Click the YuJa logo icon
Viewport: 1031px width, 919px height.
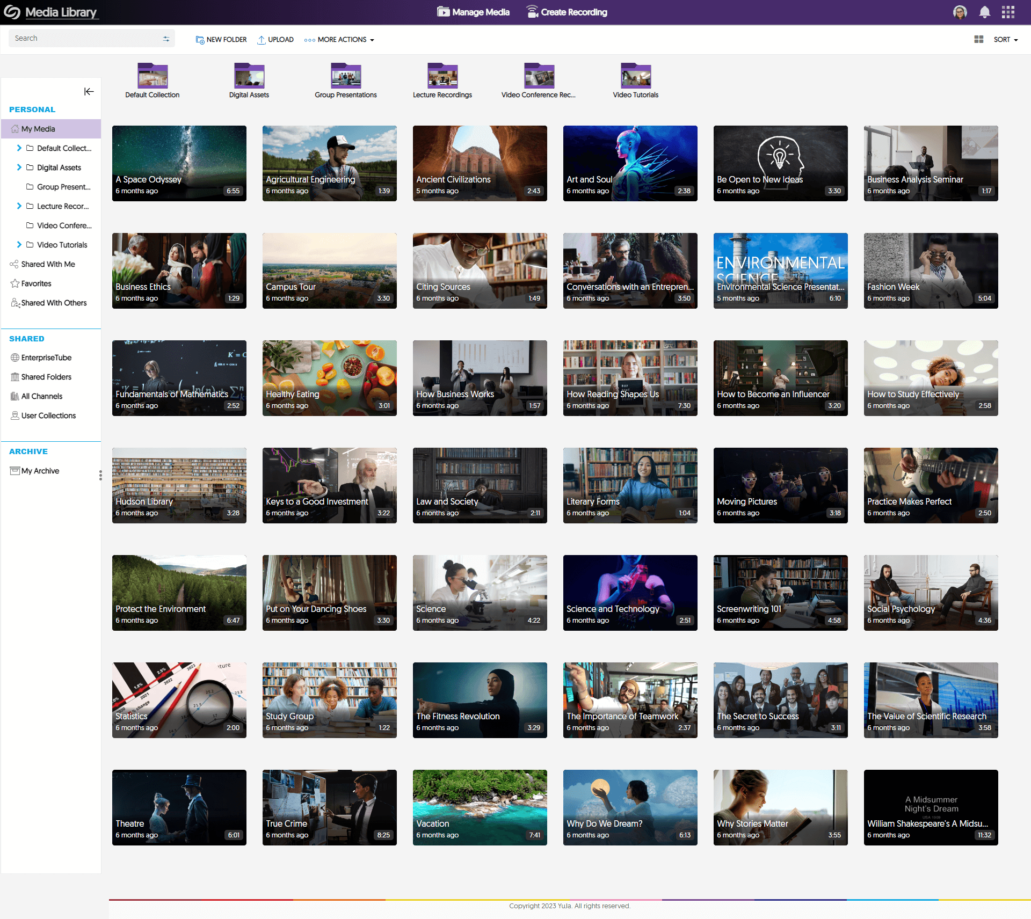(x=12, y=12)
